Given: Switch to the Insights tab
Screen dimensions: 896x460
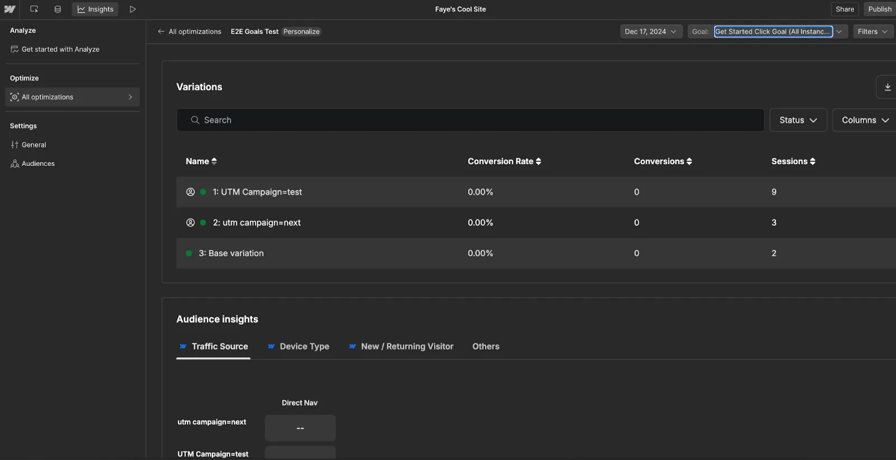Looking at the screenshot, I should 95,9.
